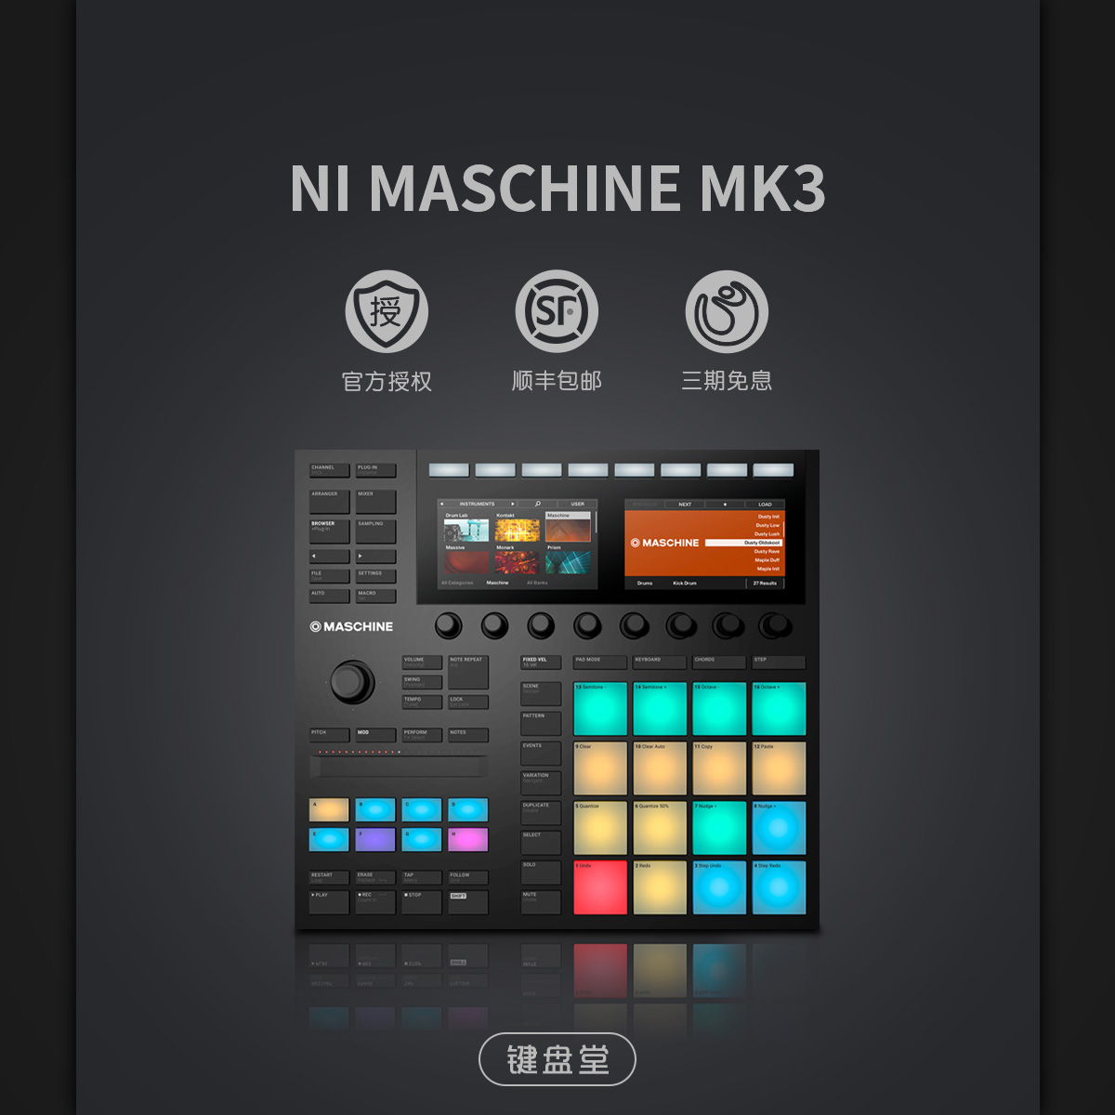Toggle the FOLLOW Grid button
1115x1115 pixels.
coord(468,877)
